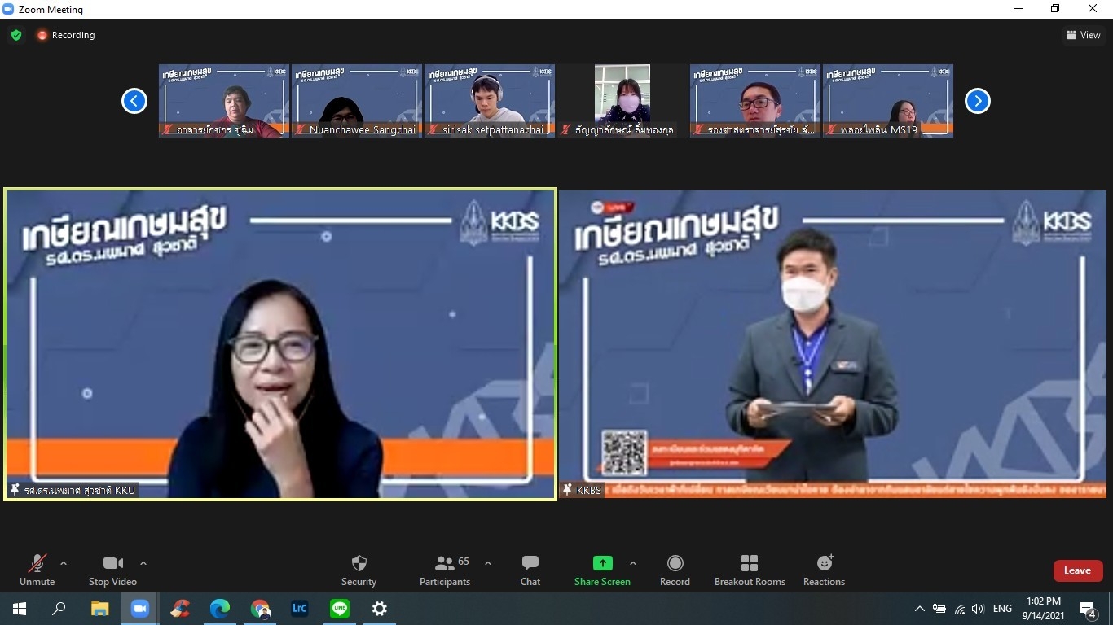Show next participants with right arrow
The image size is (1113, 625).
point(977,101)
